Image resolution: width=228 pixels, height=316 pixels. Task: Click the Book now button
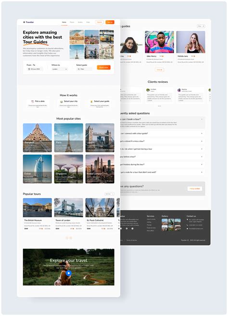tap(103, 67)
